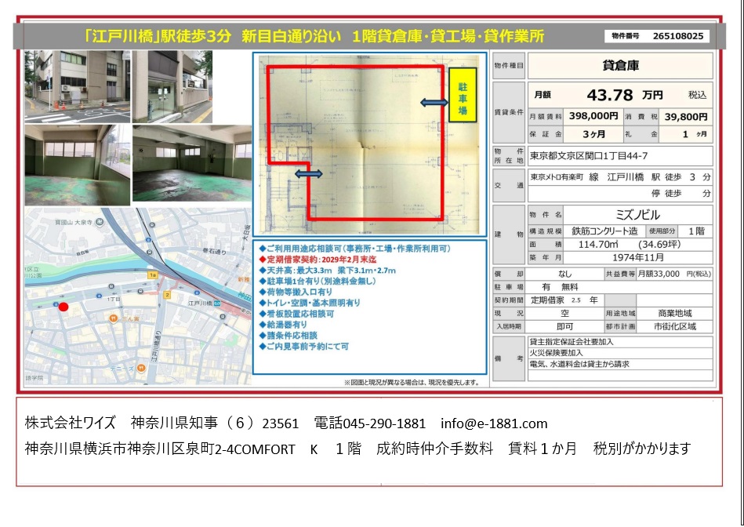The image size is (744, 527).
Task: Click the 江戸川橋 station marker on map
Action: [x=217, y=303]
